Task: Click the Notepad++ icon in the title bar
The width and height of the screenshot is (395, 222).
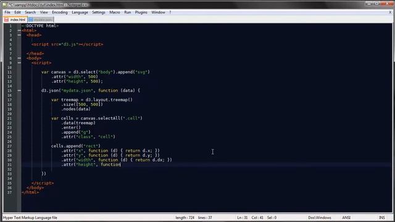Action: click(x=5, y=5)
